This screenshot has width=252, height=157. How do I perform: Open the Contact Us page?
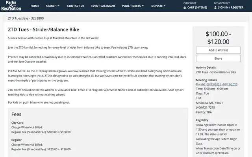(x=76, y=6)
